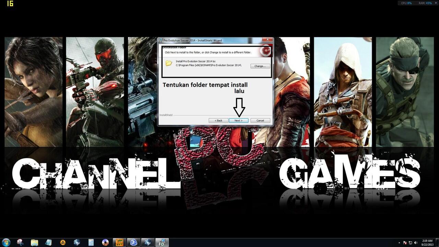This screenshot has width=439, height=247.
Task: Close the InstallShield Wizard window
Action: [267, 40]
